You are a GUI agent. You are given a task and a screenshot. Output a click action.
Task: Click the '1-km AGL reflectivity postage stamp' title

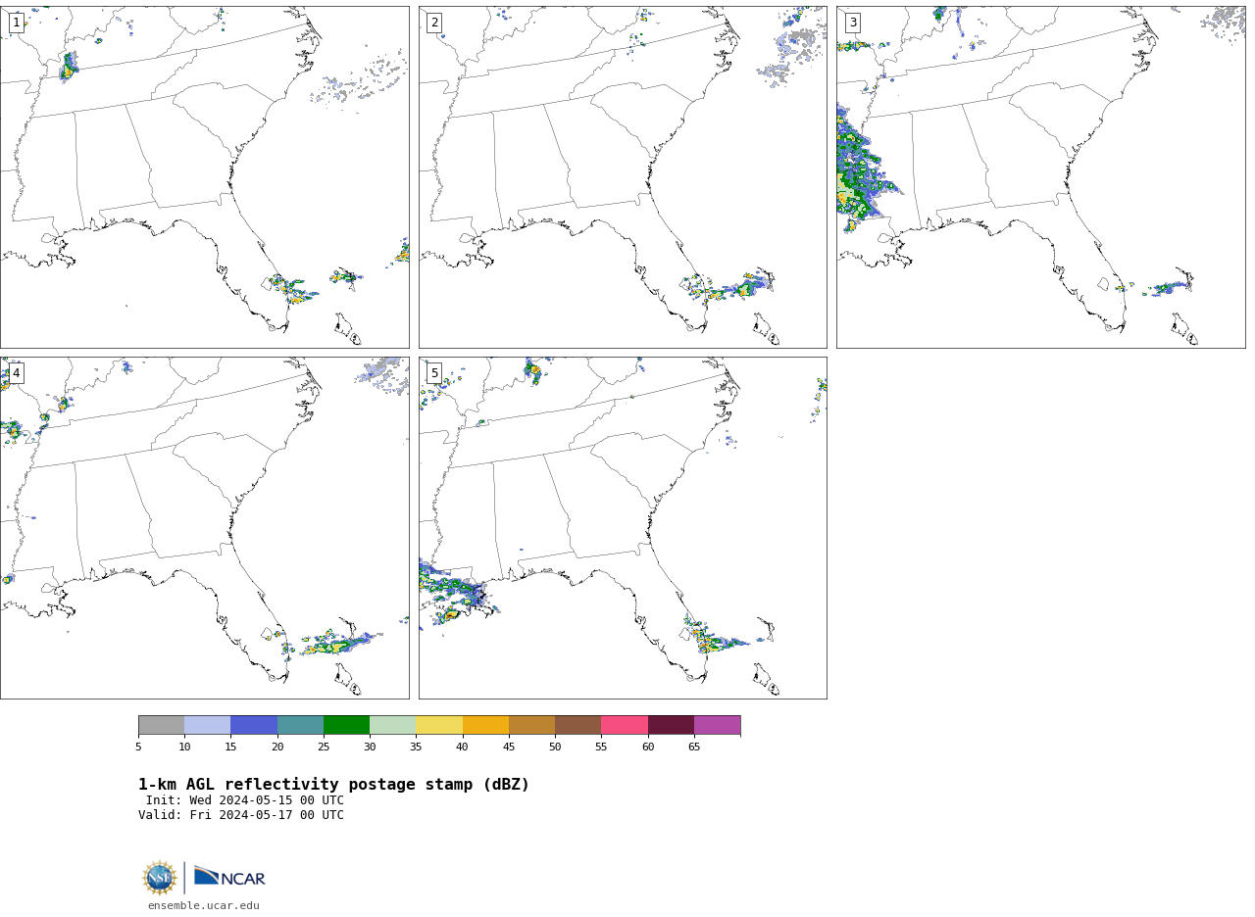point(333,785)
